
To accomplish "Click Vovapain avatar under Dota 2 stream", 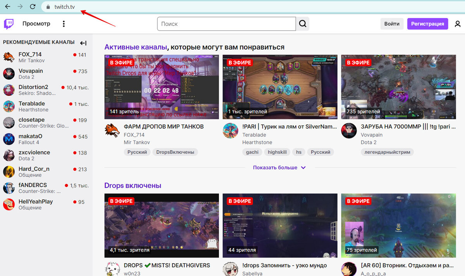I will pyautogui.click(x=349, y=131).
